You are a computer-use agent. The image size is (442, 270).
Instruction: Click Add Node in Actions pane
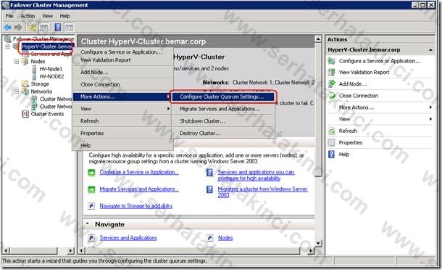pos(353,84)
